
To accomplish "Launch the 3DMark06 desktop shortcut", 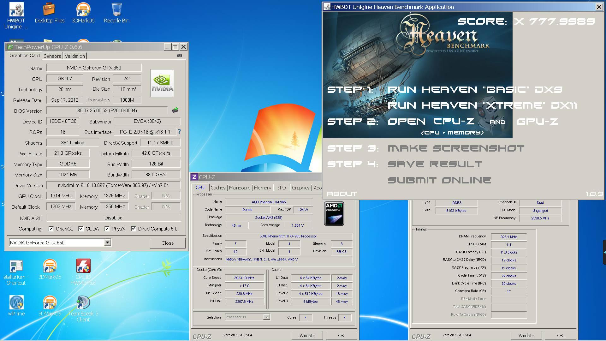I will click(83, 13).
